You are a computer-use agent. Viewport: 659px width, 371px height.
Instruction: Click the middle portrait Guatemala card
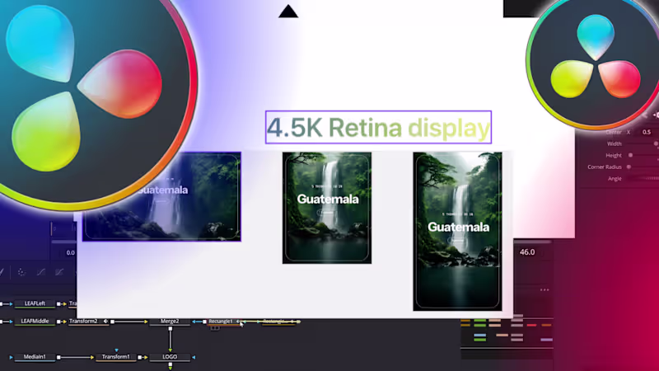pos(327,208)
